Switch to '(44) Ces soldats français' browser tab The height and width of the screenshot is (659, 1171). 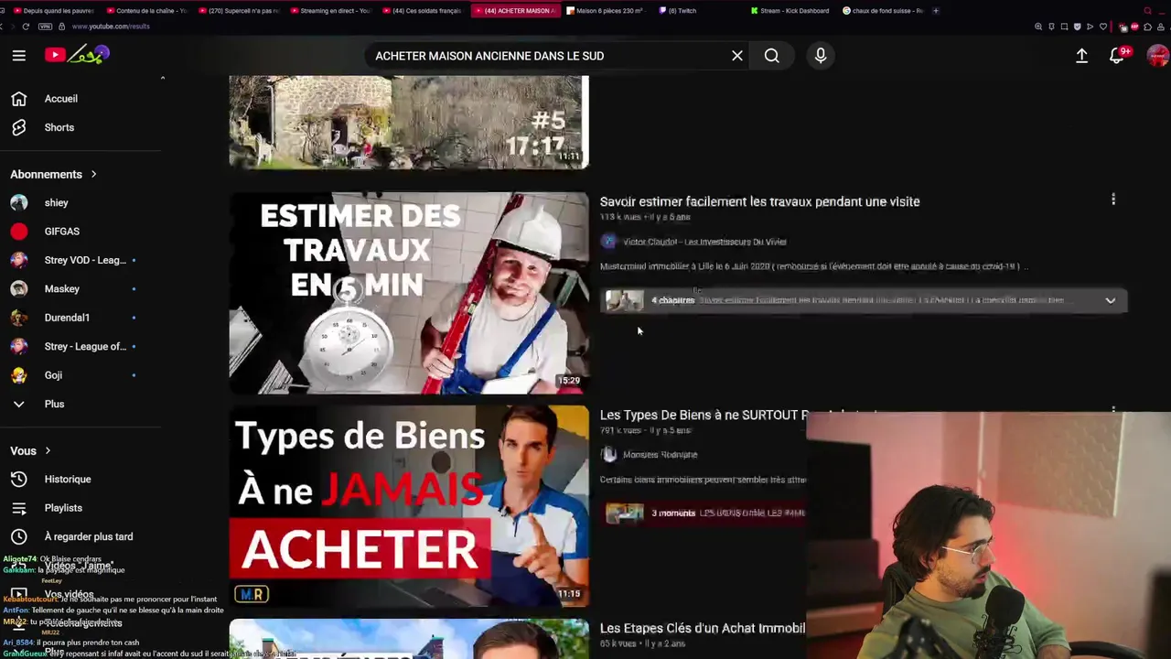pyautogui.click(x=422, y=11)
